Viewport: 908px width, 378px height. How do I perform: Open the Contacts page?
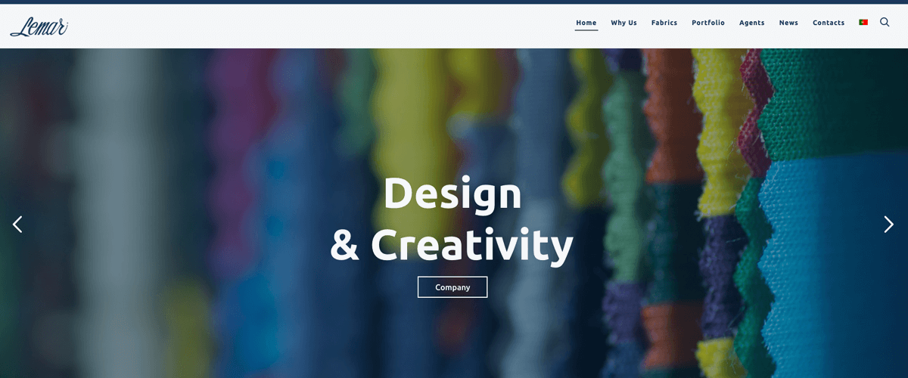pos(829,23)
